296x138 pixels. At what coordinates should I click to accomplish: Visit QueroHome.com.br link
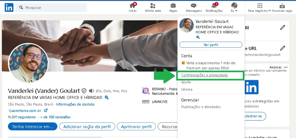(25, 111)
